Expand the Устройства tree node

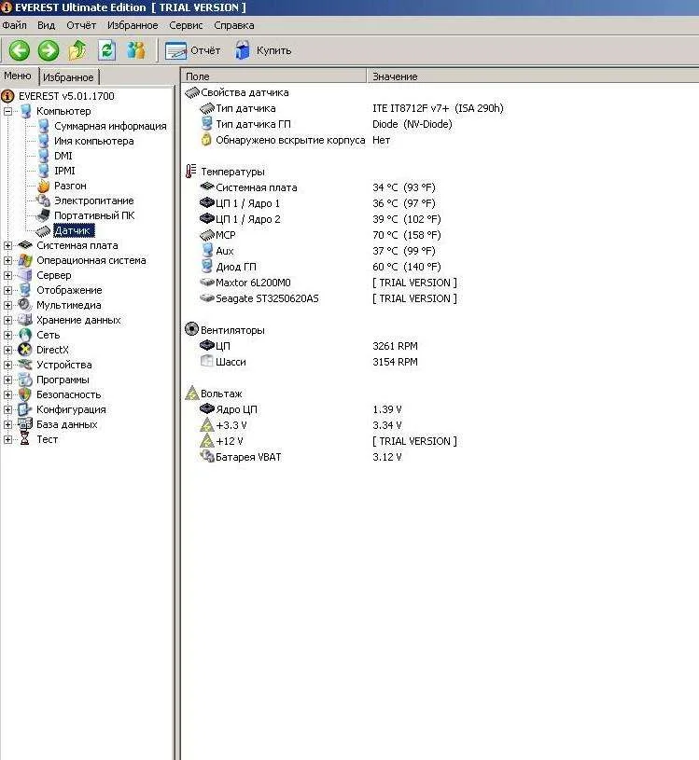(7, 365)
